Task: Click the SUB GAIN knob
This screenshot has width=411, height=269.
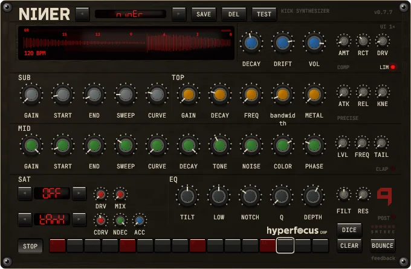Action: pos(31,95)
